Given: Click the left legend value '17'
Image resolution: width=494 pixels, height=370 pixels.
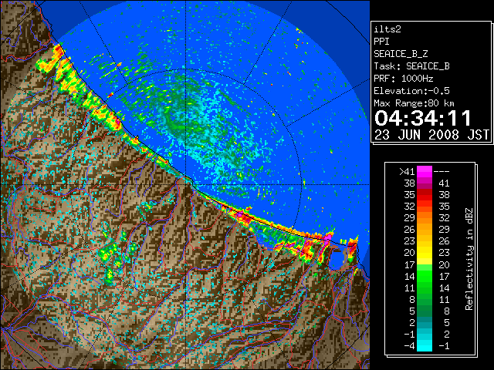Looking at the screenshot, I should pyautogui.click(x=409, y=264).
